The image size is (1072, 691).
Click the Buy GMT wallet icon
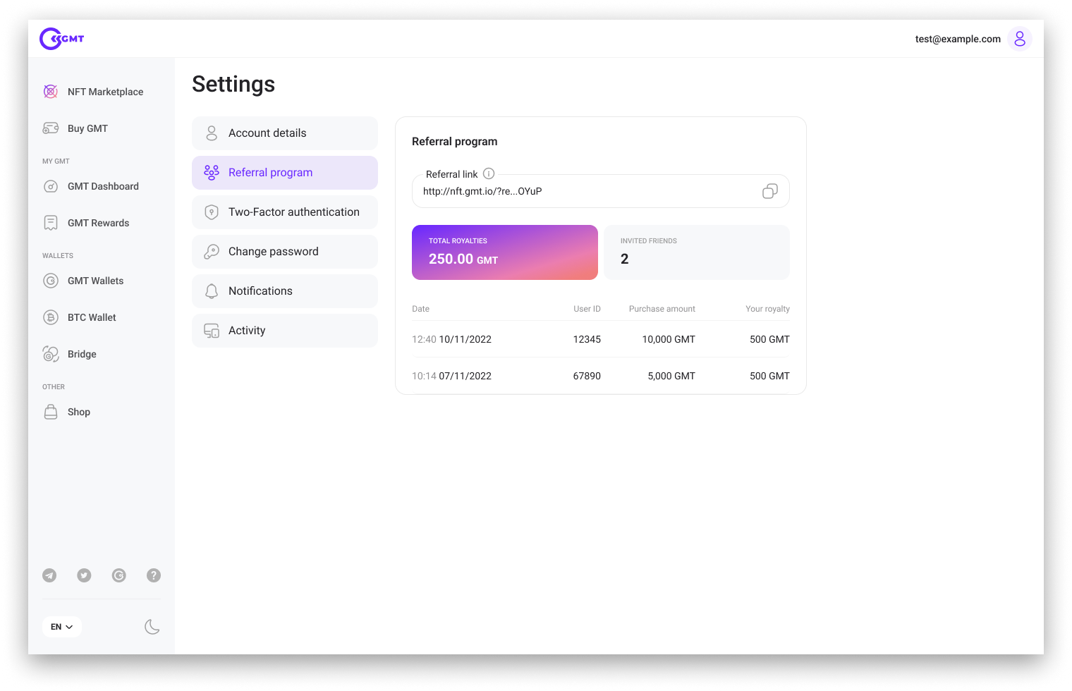(51, 128)
